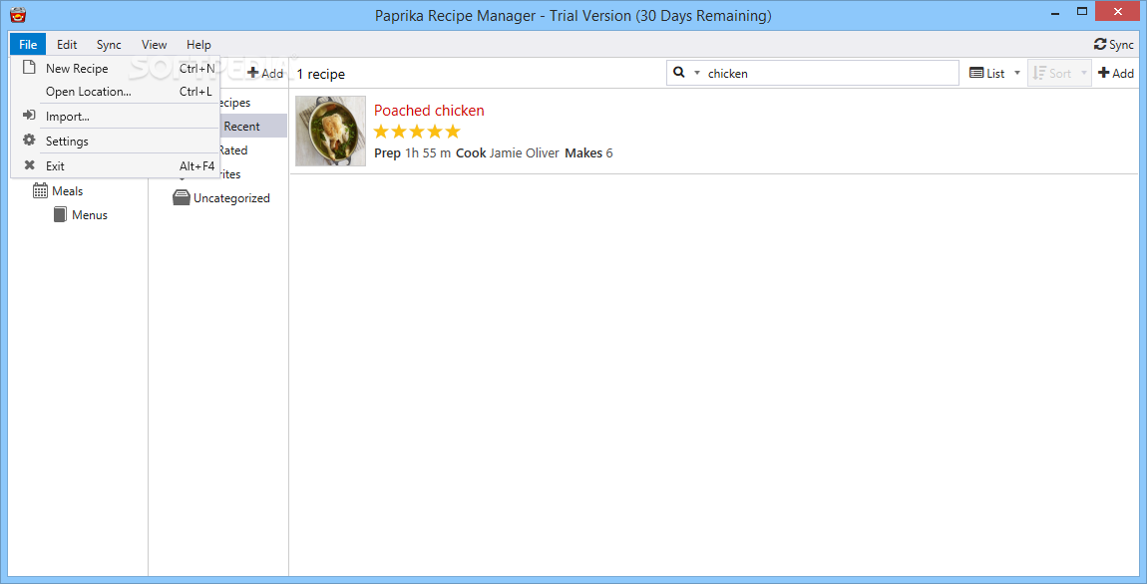The width and height of the screenshot is (1147, 584).
Task: Open the Sync menu
Action: (x=109, y=45)
